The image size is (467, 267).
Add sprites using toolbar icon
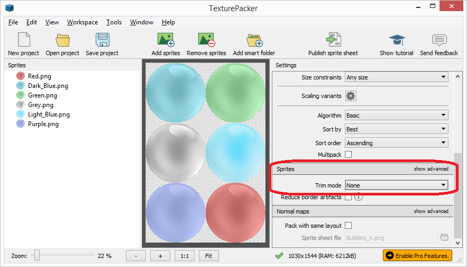click(x=166, y=40)
